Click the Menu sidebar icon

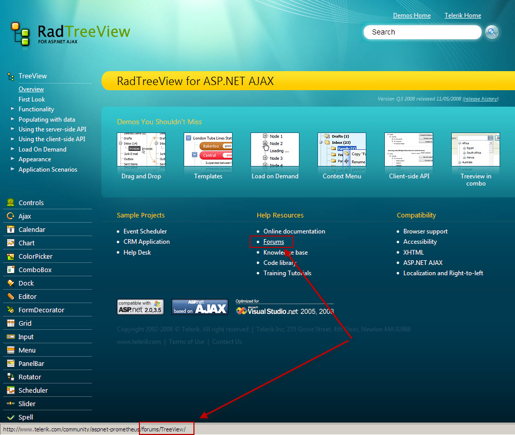pyautogui.click(x=10, y=350)
